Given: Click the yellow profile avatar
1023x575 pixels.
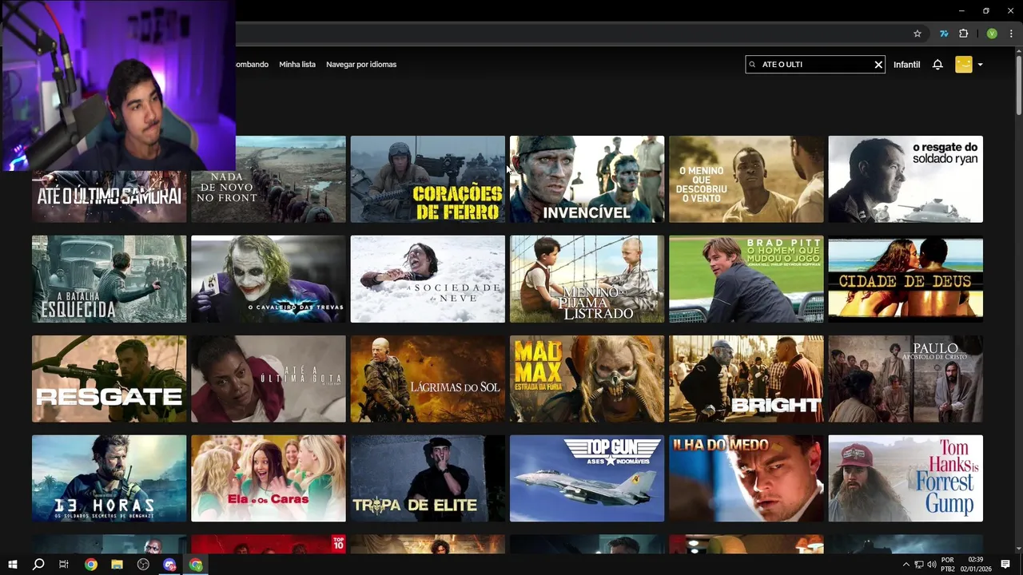Looking at the screenshot, I should pyautogui.click(x=964, y=65).
